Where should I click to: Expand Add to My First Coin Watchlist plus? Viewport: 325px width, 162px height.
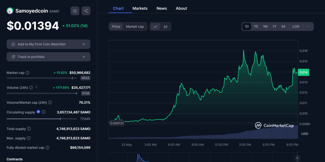[x=84, y=44]
